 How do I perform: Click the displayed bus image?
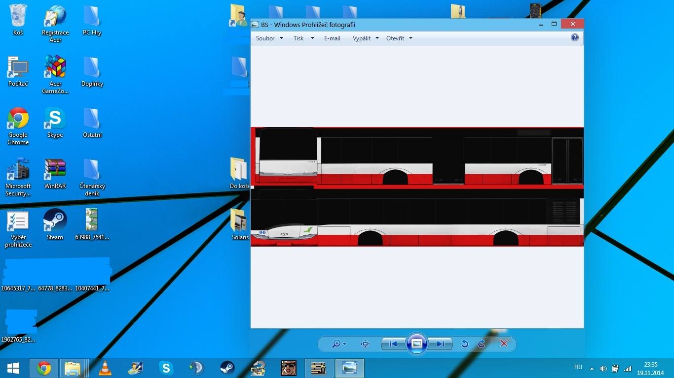click(417, 187)
